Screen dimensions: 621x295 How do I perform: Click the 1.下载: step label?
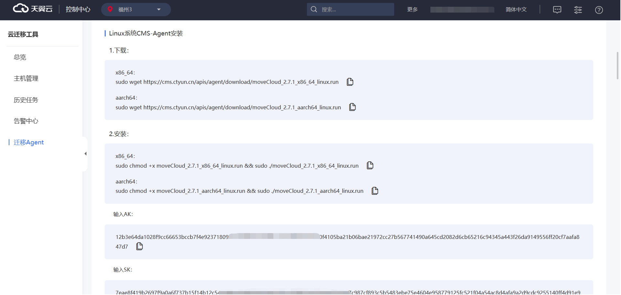click(119, 50)
